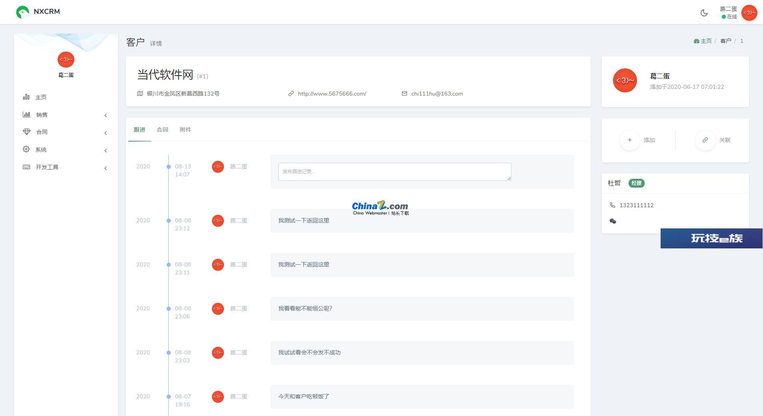Screen dimensions: 763x416
Task: Select the 跟进 tab
Action: [x=139, y=130]
